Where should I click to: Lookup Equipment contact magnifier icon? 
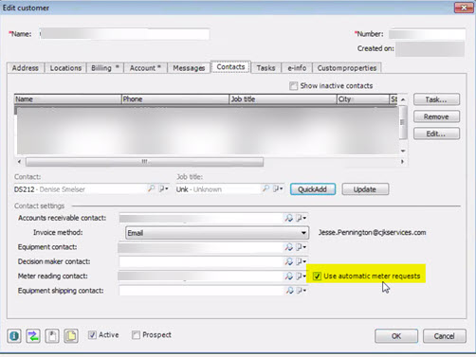[x=288, y=247]
